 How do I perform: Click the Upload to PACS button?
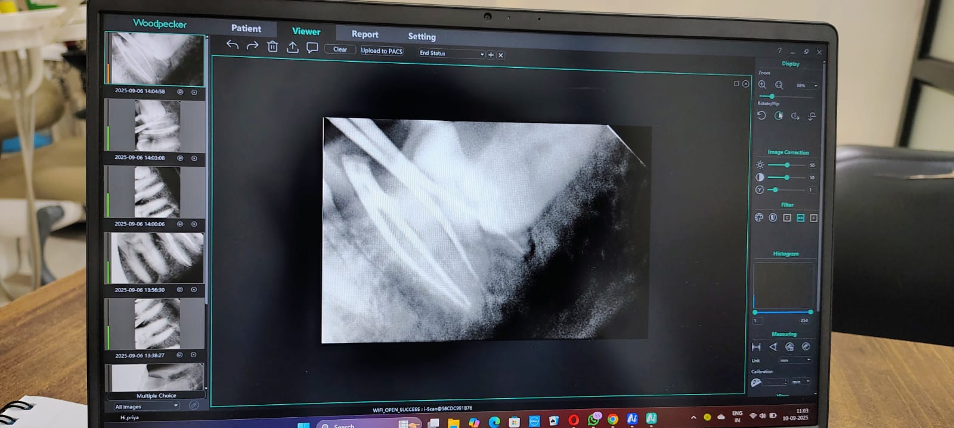[x=382, y=51]
